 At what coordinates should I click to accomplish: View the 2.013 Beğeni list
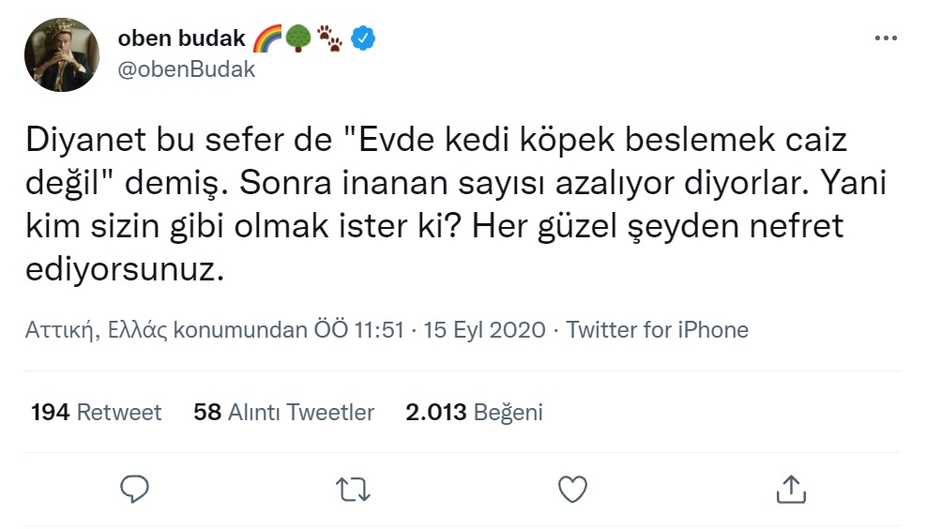(474, 412)
